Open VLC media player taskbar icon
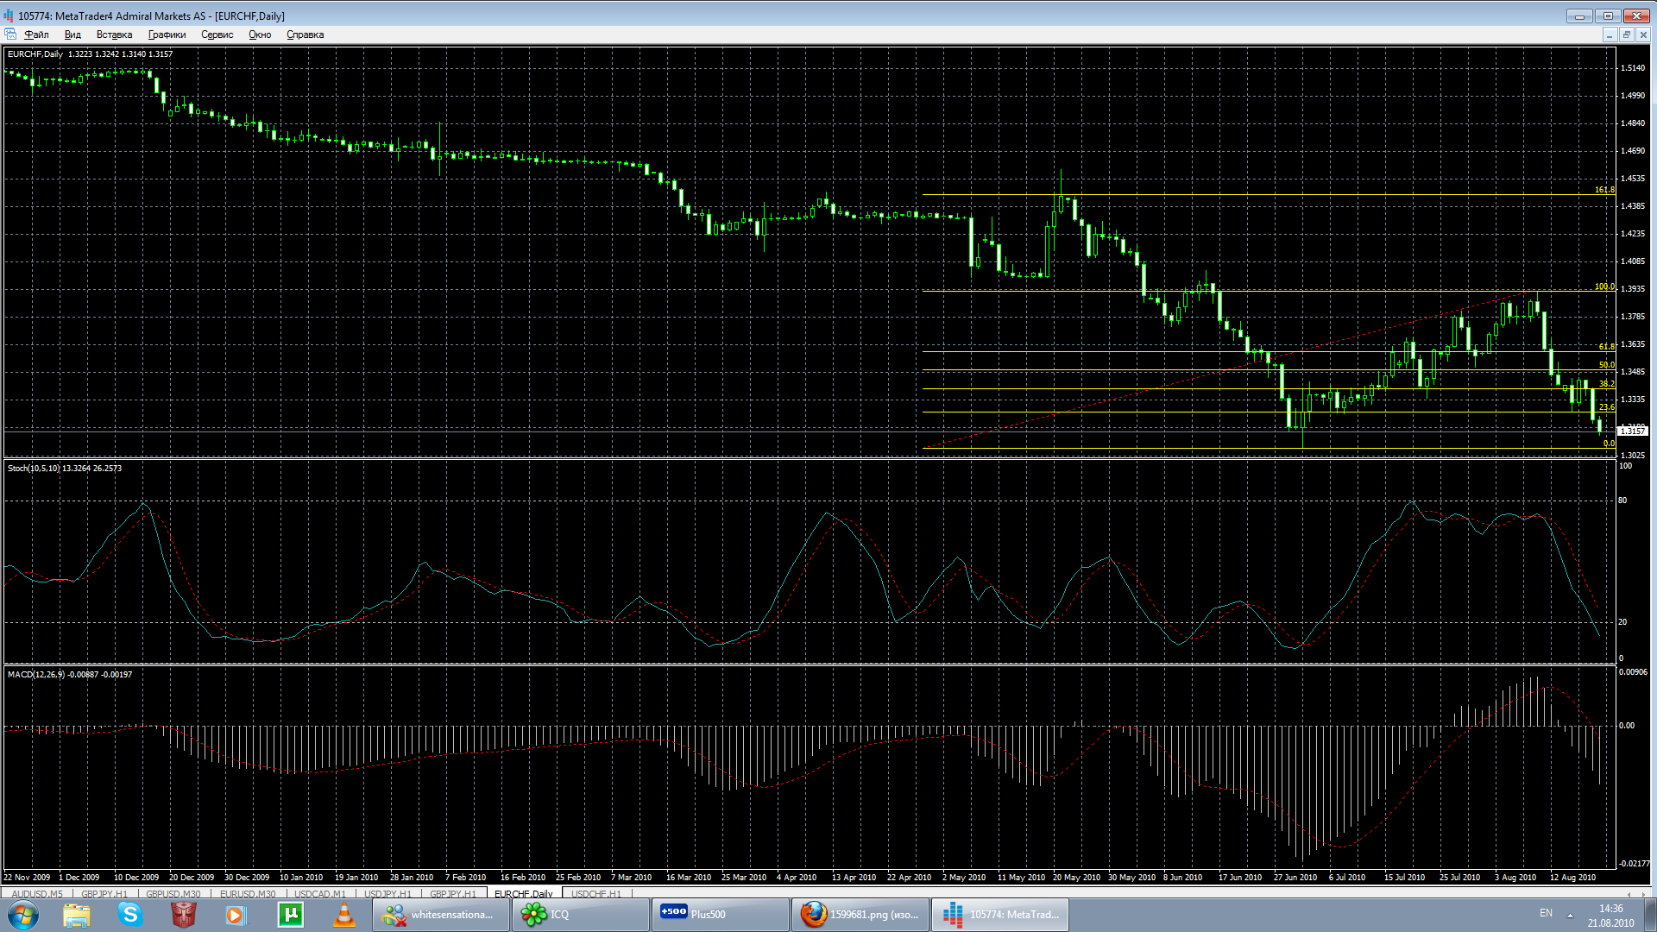This screenshot has height=932, width=1657. [x=344, y=914]
